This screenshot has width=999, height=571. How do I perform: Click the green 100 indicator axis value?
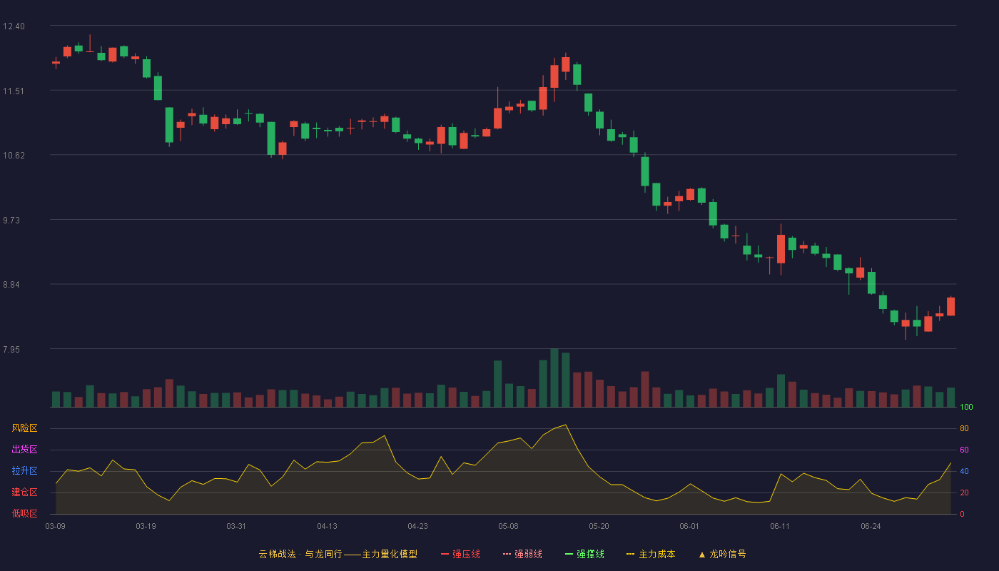966,408
